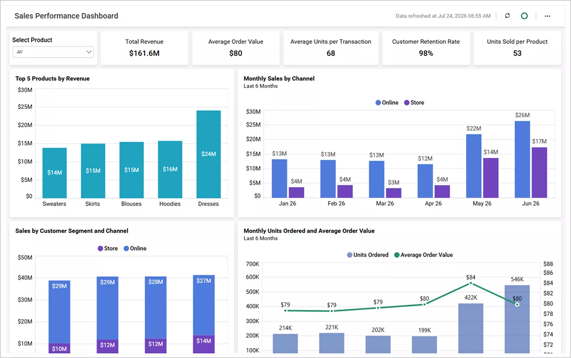571x358 pixels.
Task: Click the Jun 26 Online $26M bar
Action: point(522,159)
